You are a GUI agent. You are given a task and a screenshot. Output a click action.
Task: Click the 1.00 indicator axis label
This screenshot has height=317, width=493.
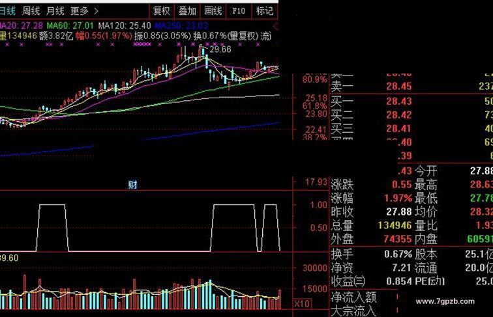click(x=319, y=205)
